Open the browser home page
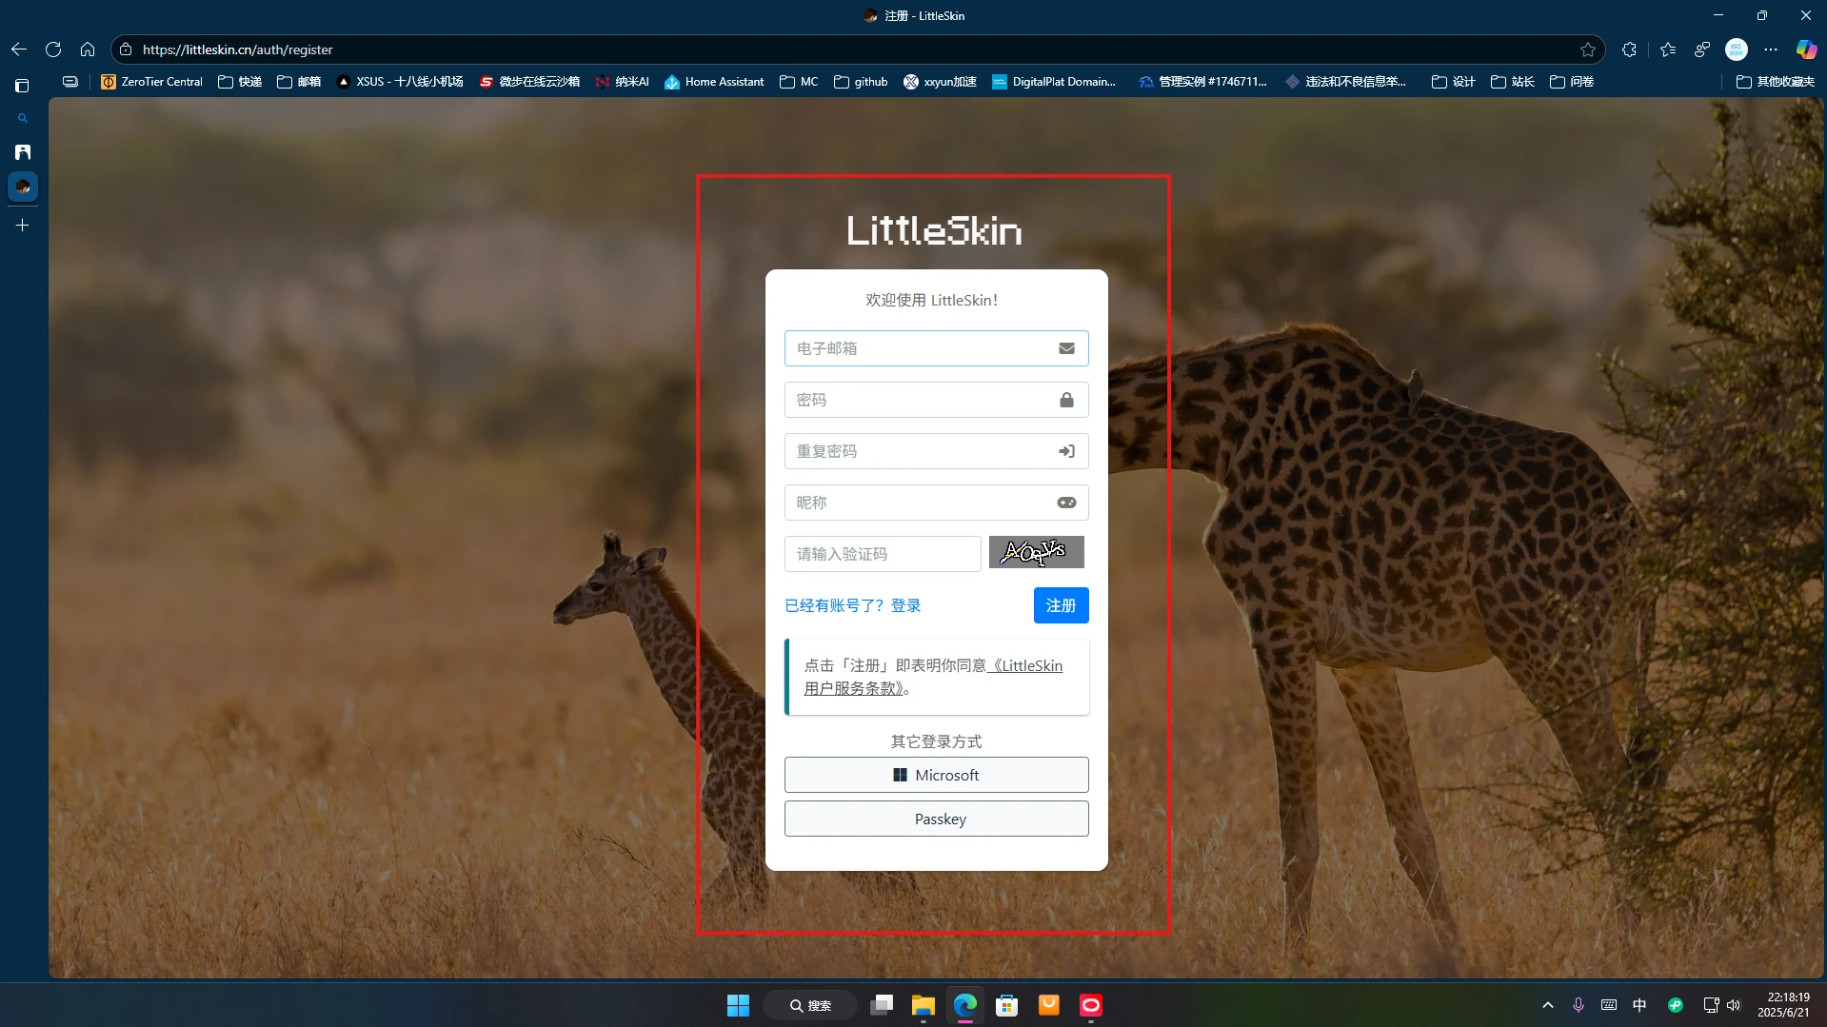The image size is (1827, 1027). [88, 49]
